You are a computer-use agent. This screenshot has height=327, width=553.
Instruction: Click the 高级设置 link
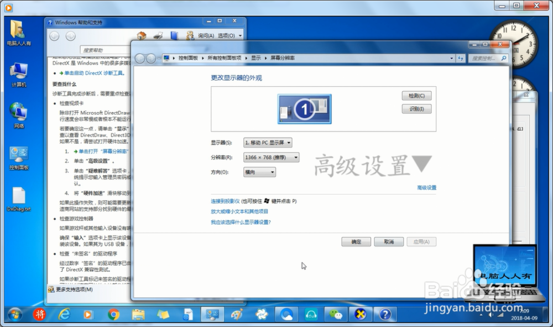pos(427,187)
